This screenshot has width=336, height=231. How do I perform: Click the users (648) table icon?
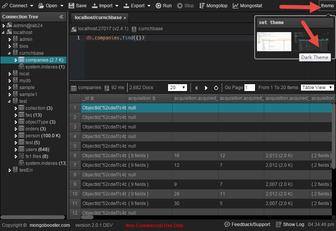(x=21, y=149)
